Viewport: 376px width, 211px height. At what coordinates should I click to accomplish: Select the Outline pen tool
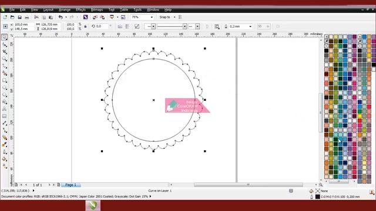(4, 152)
